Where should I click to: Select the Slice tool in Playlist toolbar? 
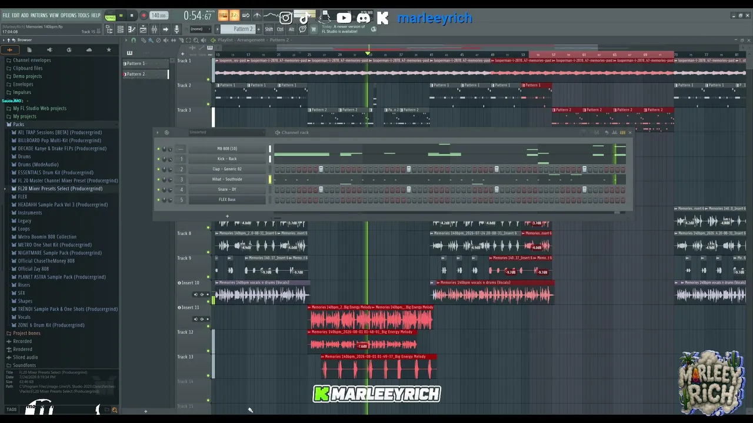[x=181, y=40]
